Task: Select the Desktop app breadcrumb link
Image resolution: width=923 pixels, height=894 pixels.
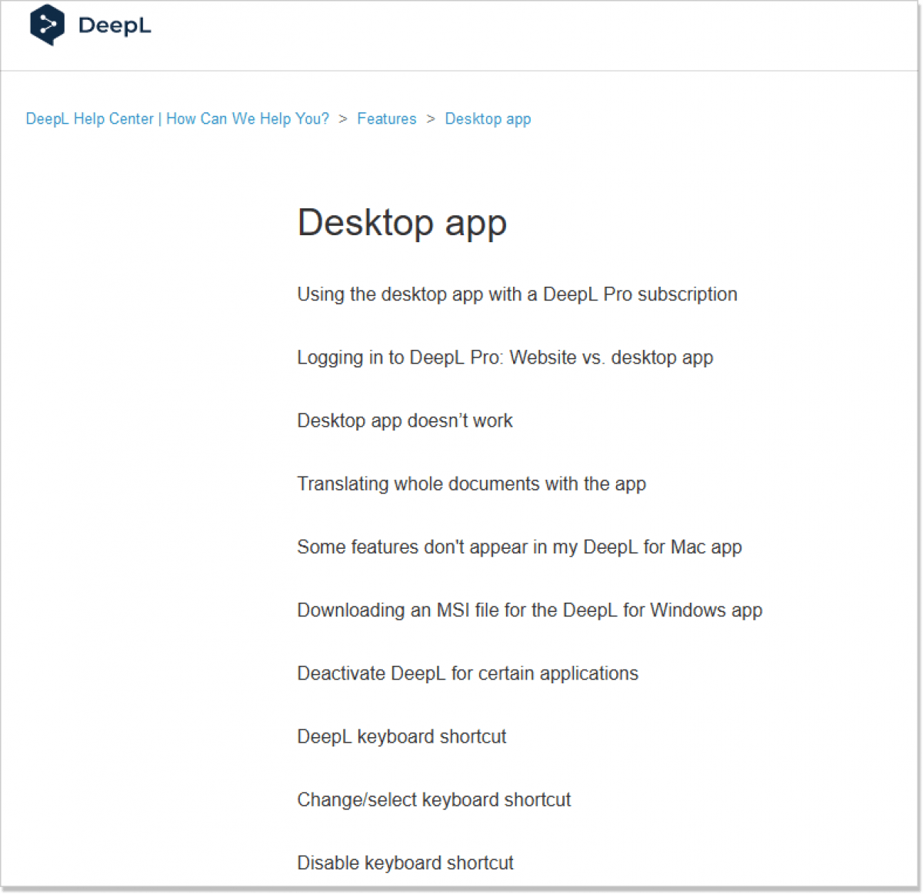Action: (488, 119)
